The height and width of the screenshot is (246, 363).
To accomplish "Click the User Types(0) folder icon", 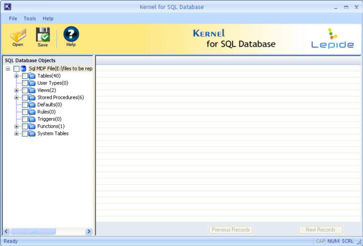I will 32,83.
